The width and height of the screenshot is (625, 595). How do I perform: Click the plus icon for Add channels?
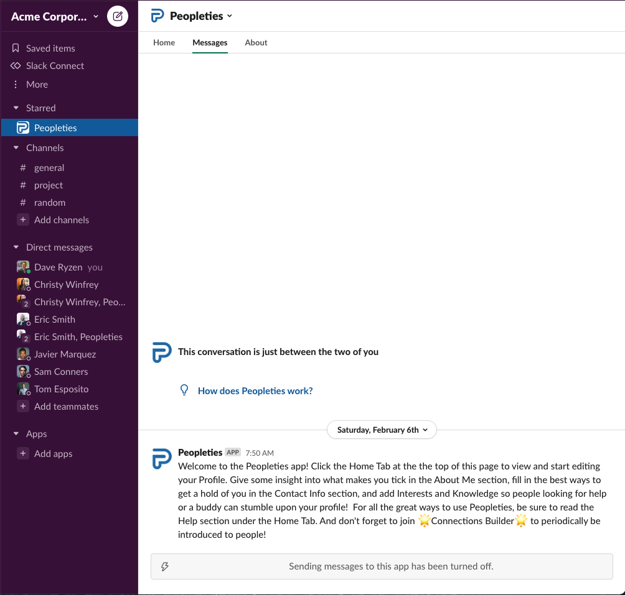coord(23,219)
